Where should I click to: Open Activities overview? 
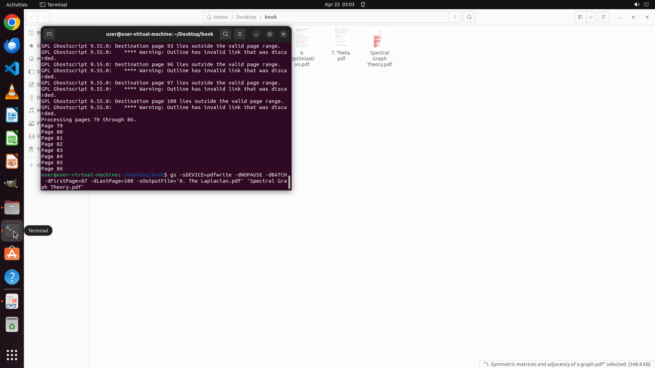[x=17, y=4]
